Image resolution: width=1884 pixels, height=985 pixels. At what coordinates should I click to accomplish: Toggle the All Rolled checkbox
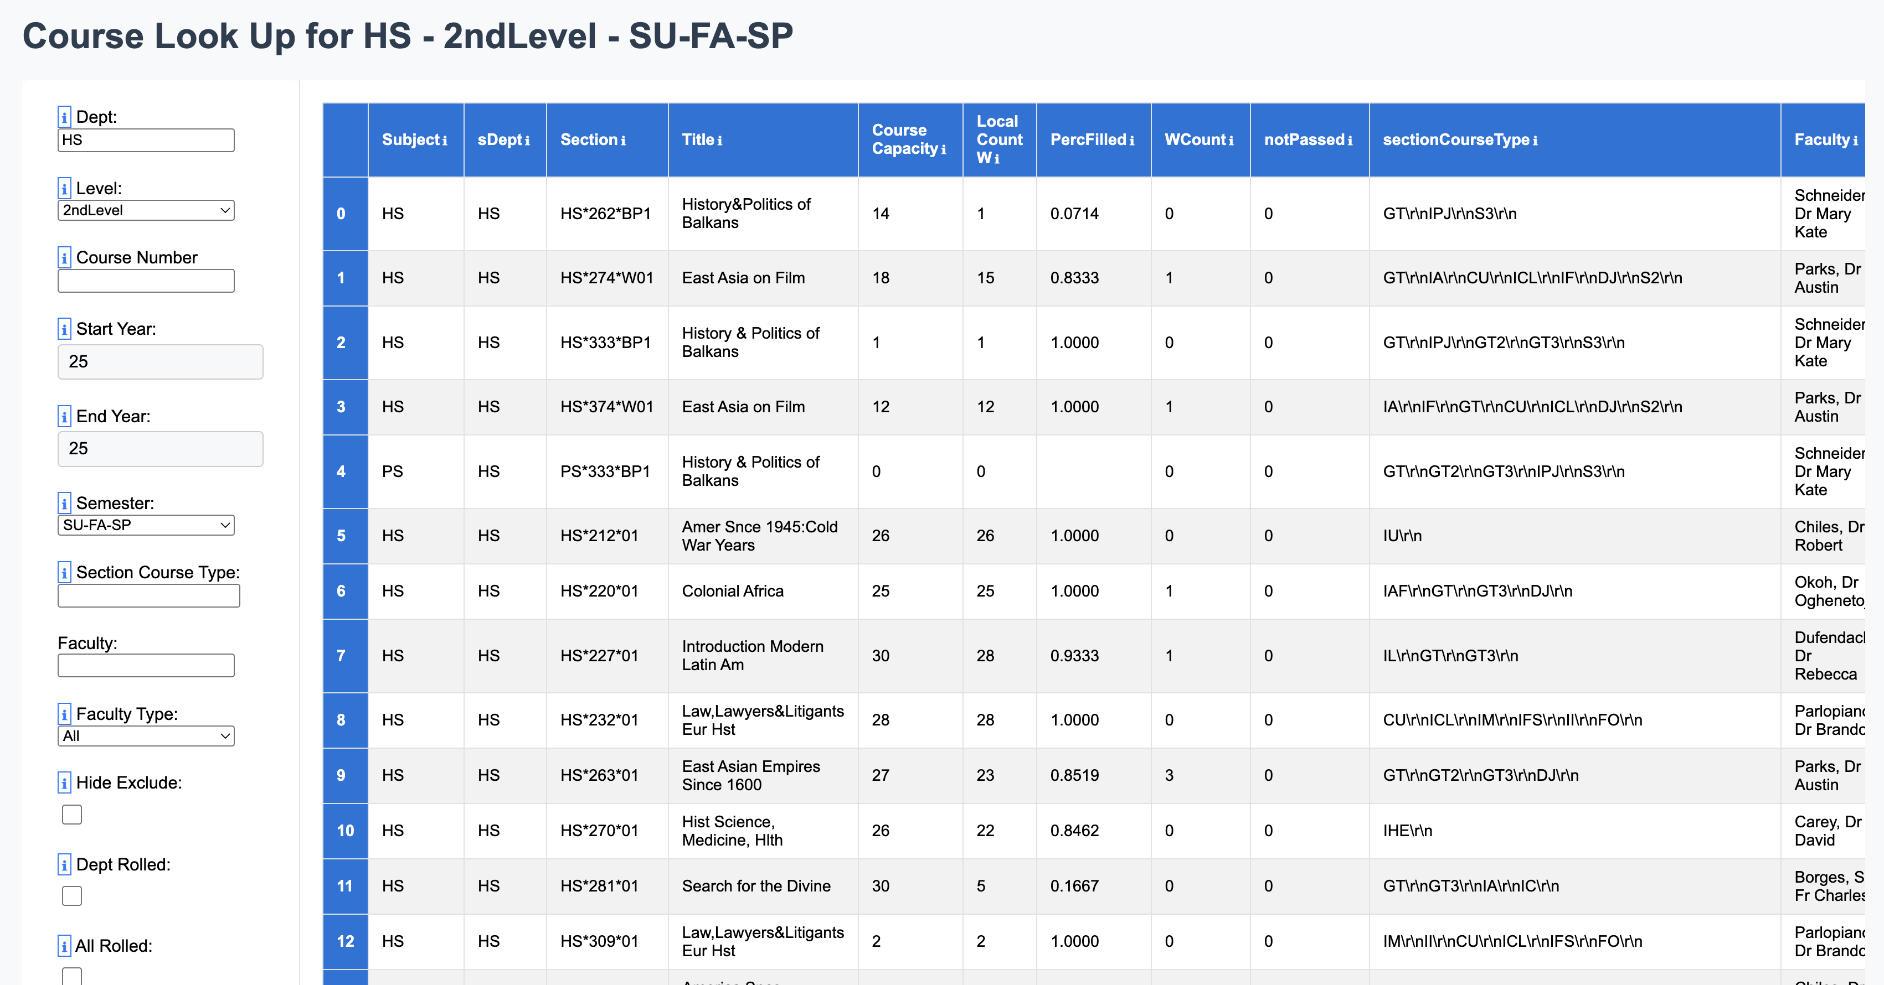click(x=71, y=976)
